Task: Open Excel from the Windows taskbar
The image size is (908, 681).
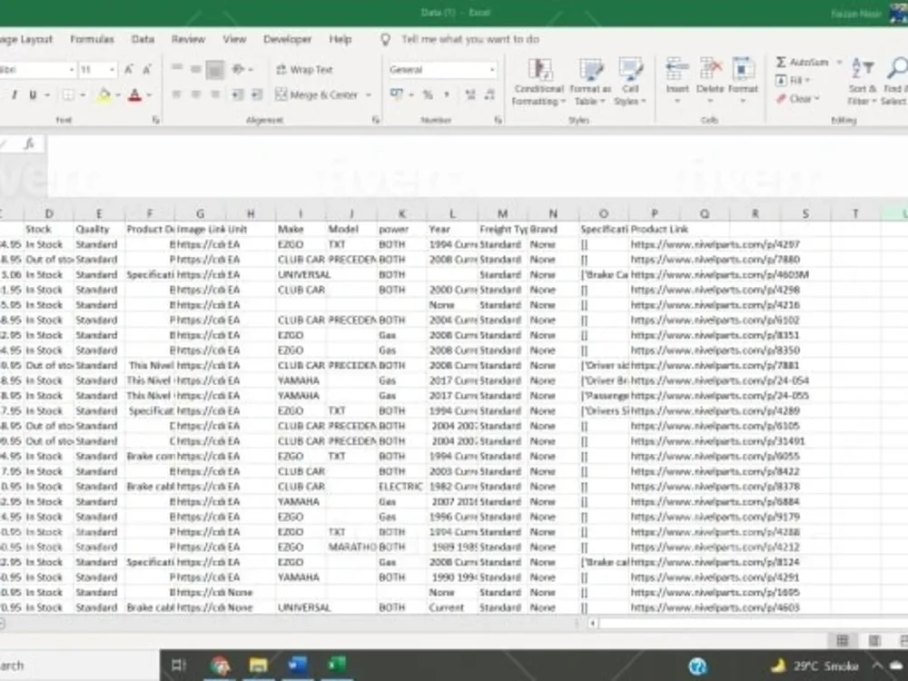Action: click(336, 665)
